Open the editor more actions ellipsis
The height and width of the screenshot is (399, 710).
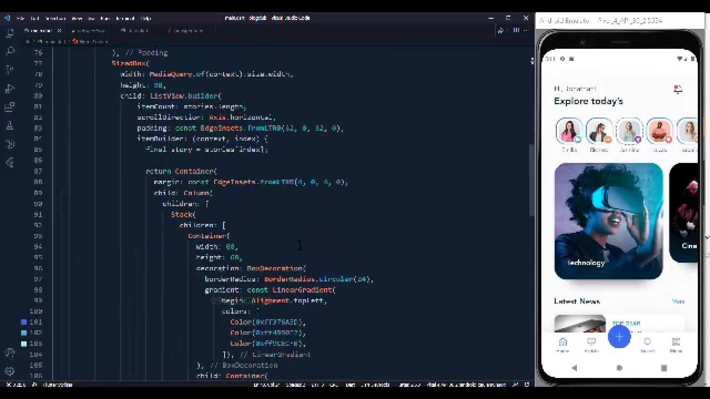point(526,30)
